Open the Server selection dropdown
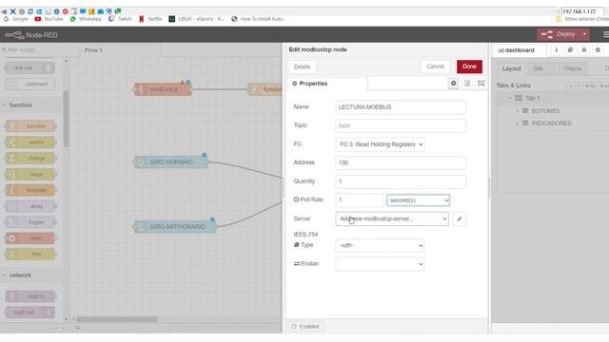 (x=392, y=218)
